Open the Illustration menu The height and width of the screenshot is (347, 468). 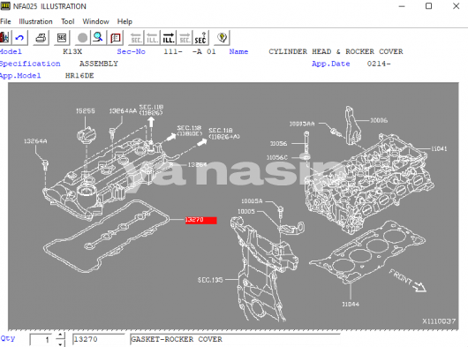[x=35, y=21]
